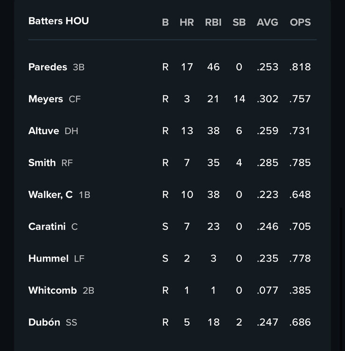Click the Batters HOU header
Viewport: 345px width, 351px height.
tap(58, 21)
